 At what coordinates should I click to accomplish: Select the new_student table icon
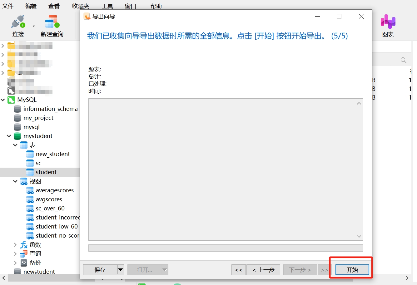coord(30,154)
